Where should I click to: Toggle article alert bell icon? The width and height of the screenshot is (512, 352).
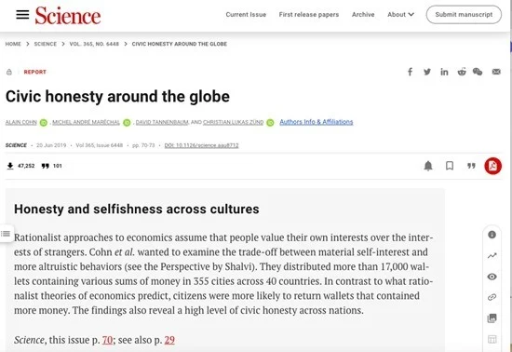tap(428, 166)
